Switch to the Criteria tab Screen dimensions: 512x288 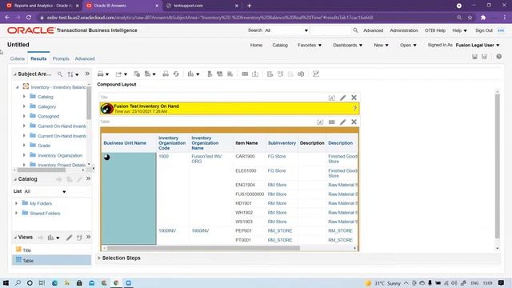click(18, 58)
